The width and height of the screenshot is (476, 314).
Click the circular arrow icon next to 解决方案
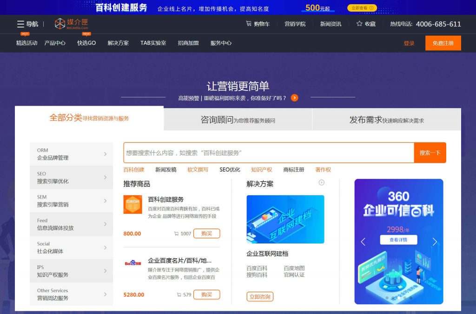tap(321, 183)
